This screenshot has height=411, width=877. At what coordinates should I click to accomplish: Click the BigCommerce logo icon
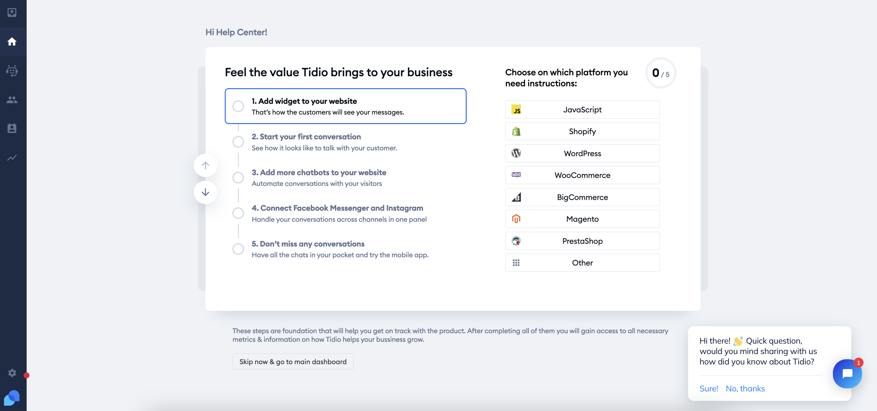point(516,197)
